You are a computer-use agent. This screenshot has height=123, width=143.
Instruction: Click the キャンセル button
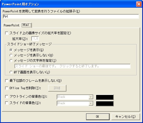[126, 117]
